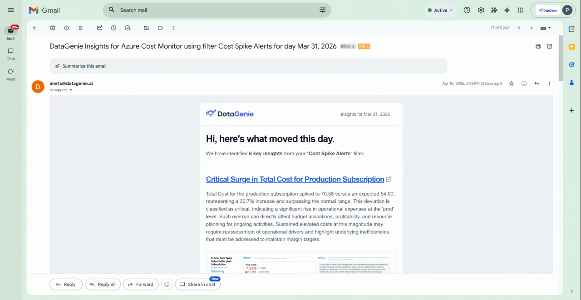
Task: Open the Support help icon
Action: coord(467,10)
